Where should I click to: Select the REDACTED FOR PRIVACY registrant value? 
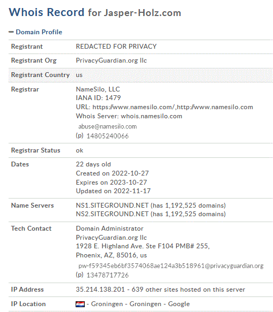click(116, 47)
